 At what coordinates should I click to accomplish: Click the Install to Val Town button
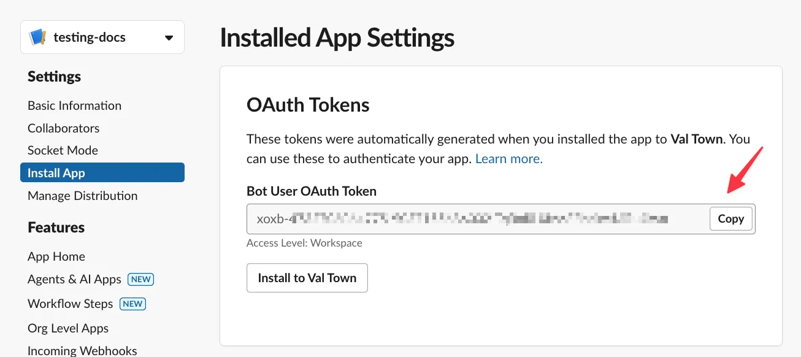(307, 278)
